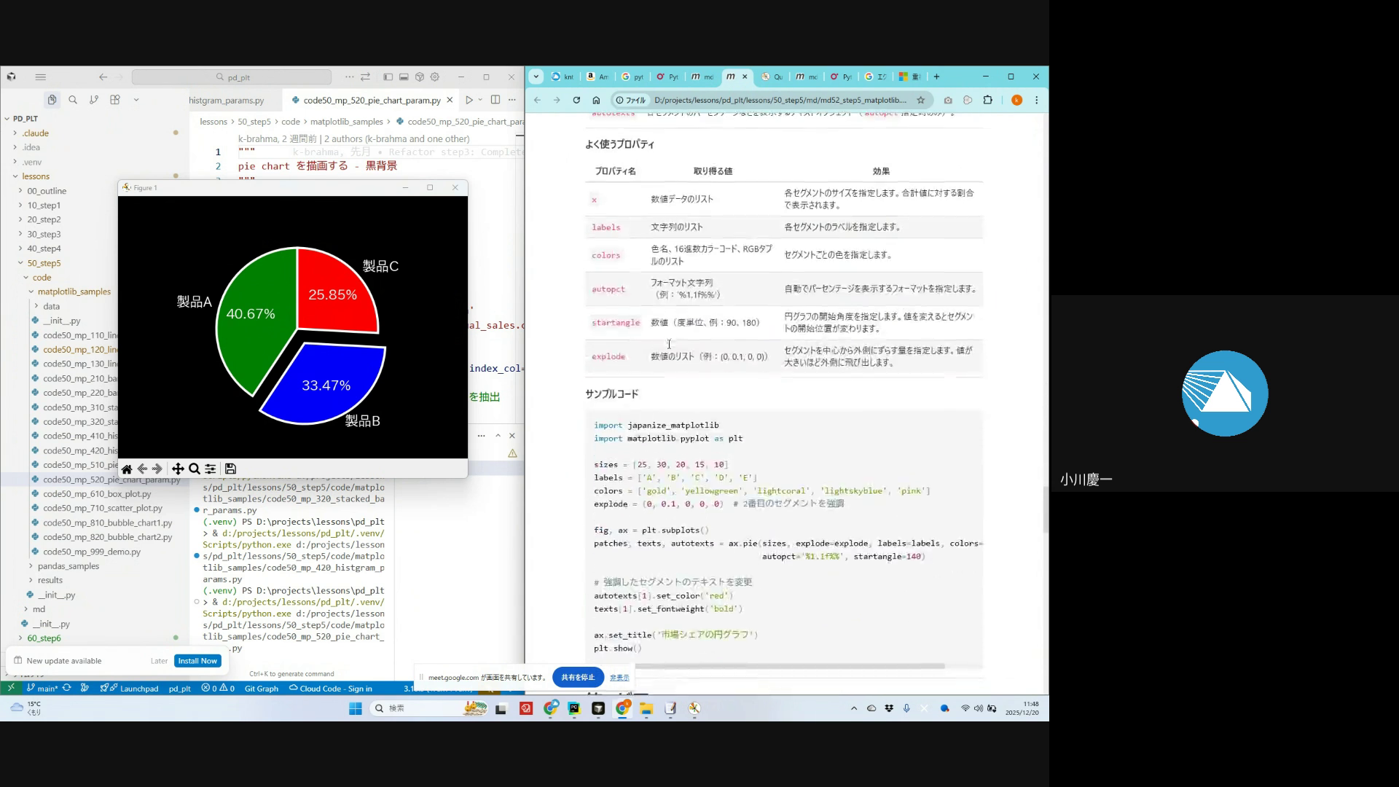Viewport: 1399px width, 787px height.
Task: Select the matplotlib Pan tool
Action: point(178,469)
